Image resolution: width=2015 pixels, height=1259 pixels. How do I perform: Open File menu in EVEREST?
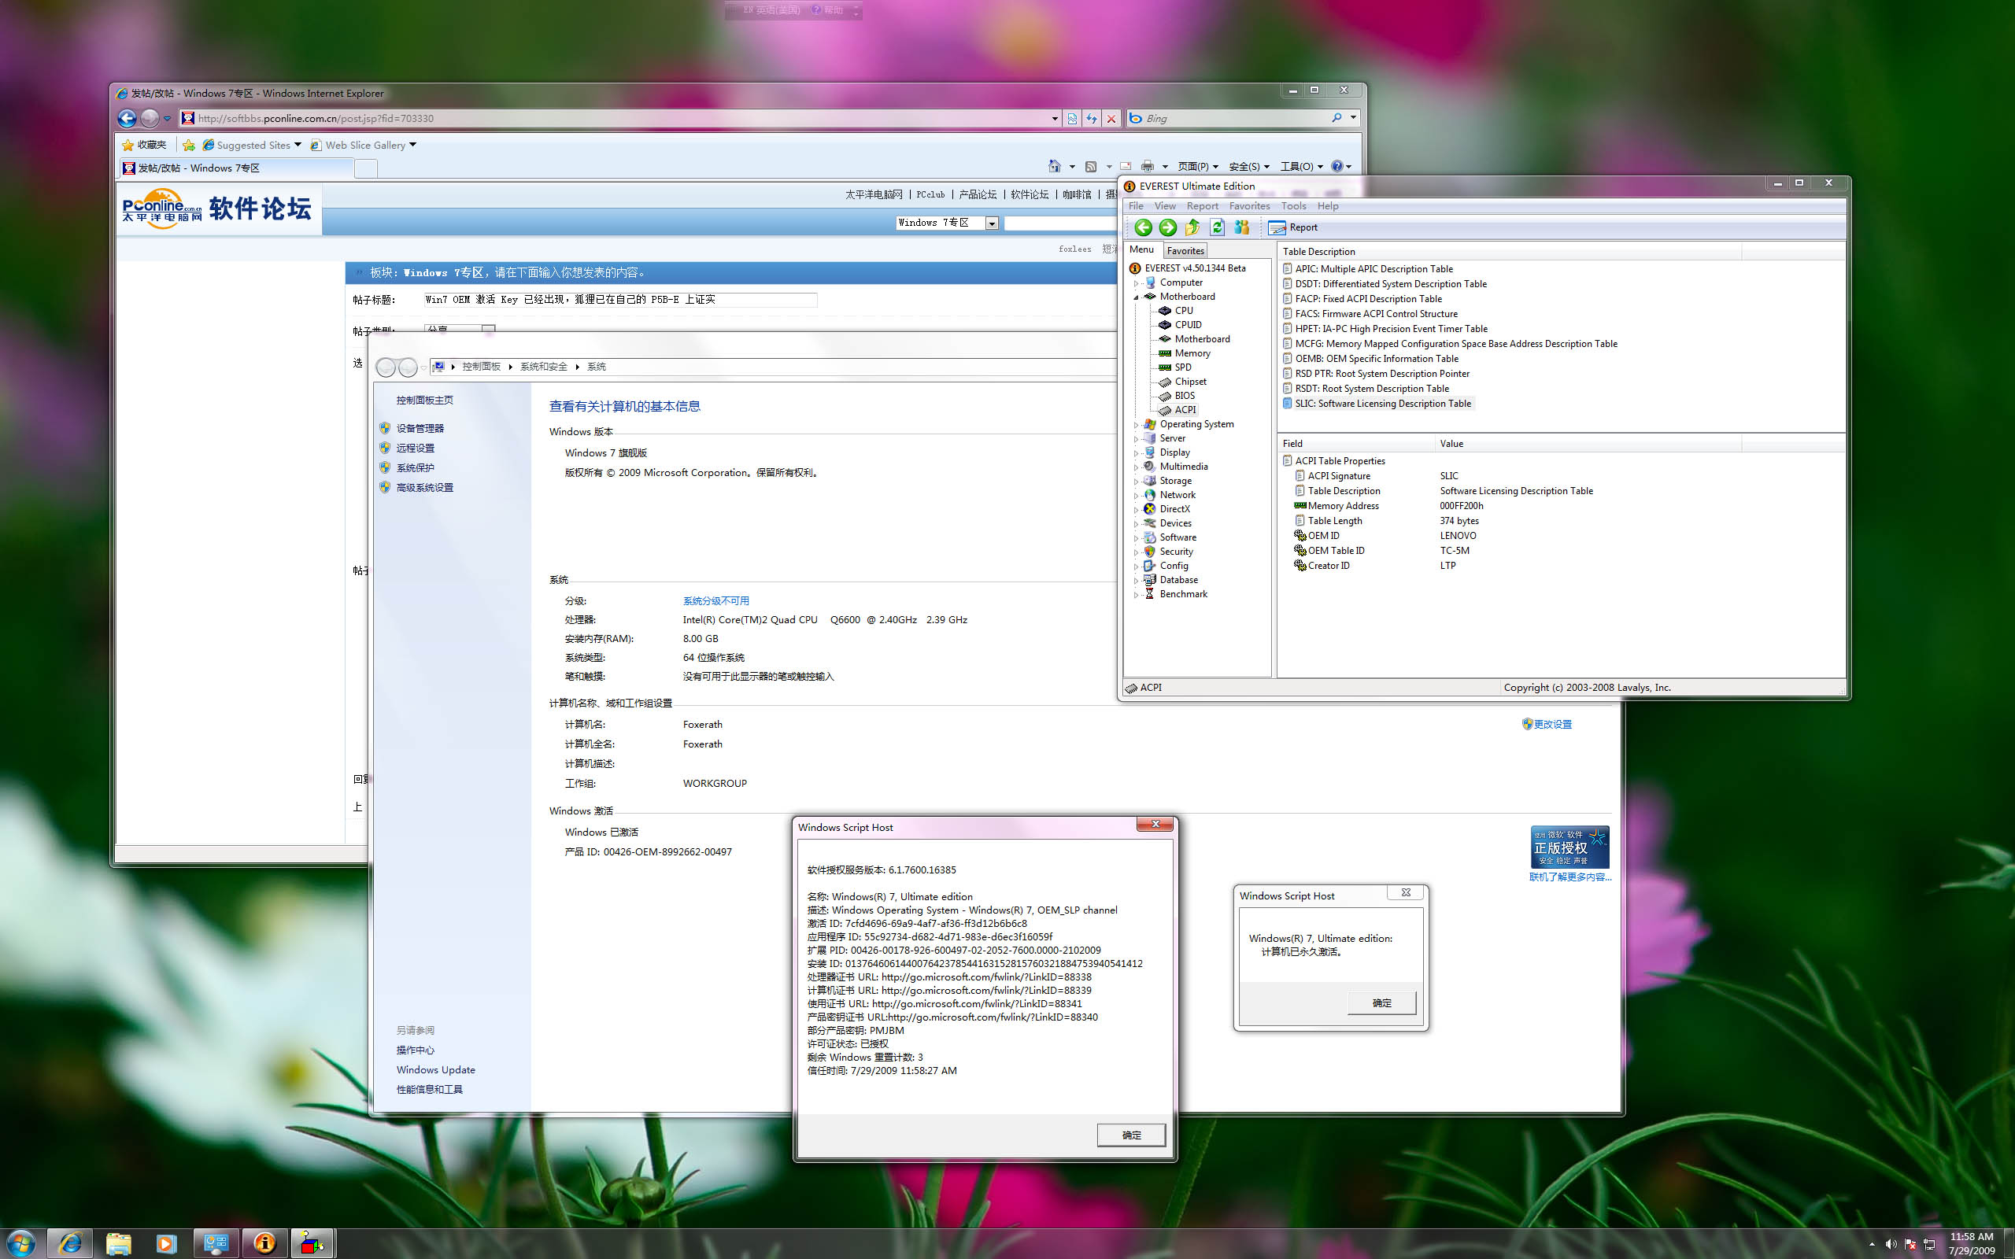[x=1136, y=205]
